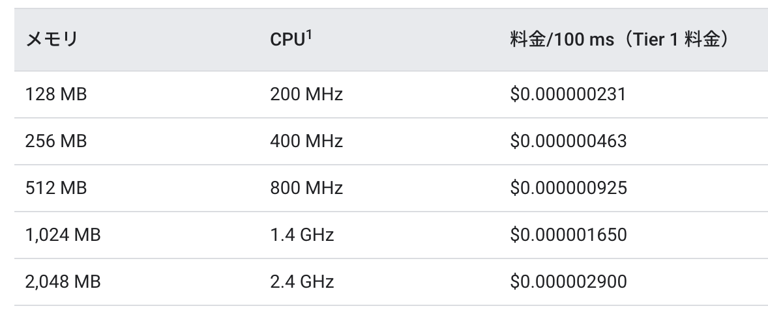Select the 256 MB memory cell
This screenshot has width=768, height=319.
point(56,141)
